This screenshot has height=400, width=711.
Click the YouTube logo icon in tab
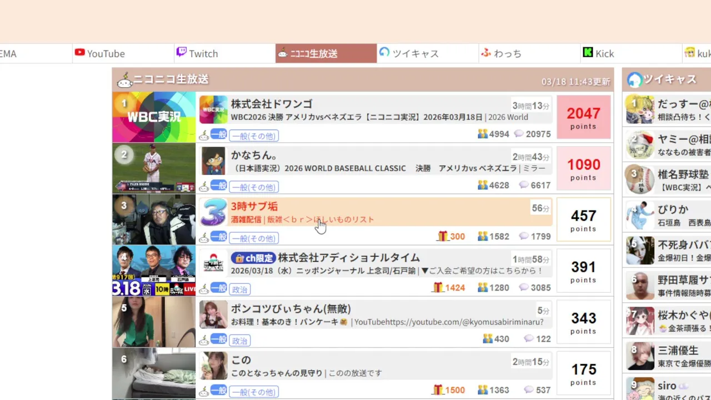(79, 53)
